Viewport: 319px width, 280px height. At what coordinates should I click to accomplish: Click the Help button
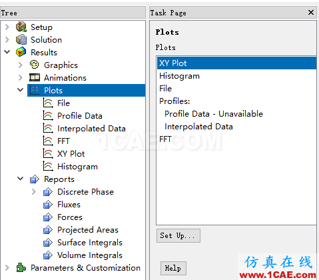173,268
